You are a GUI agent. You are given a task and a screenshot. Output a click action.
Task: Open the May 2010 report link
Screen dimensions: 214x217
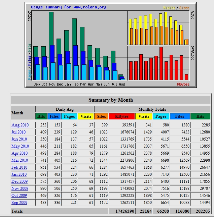tap(20, 146)
